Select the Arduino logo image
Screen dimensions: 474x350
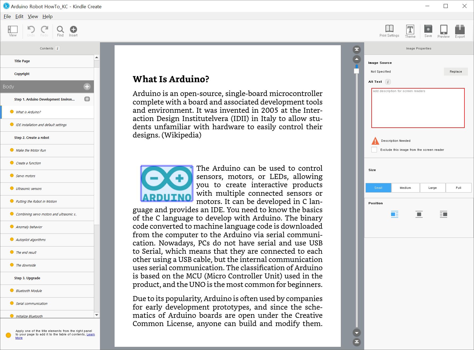pos(167,184)
